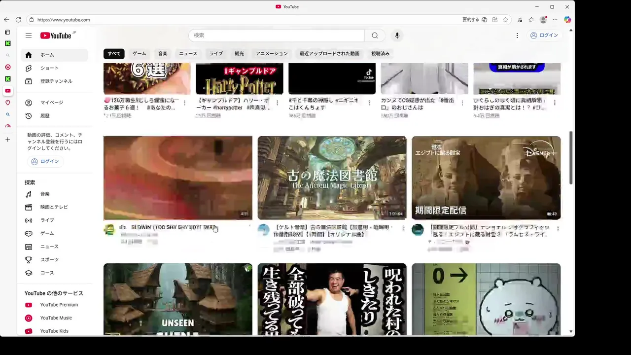631x355 pixels.
Task: Open split screen icon in address bar
Action: (495, 20)
